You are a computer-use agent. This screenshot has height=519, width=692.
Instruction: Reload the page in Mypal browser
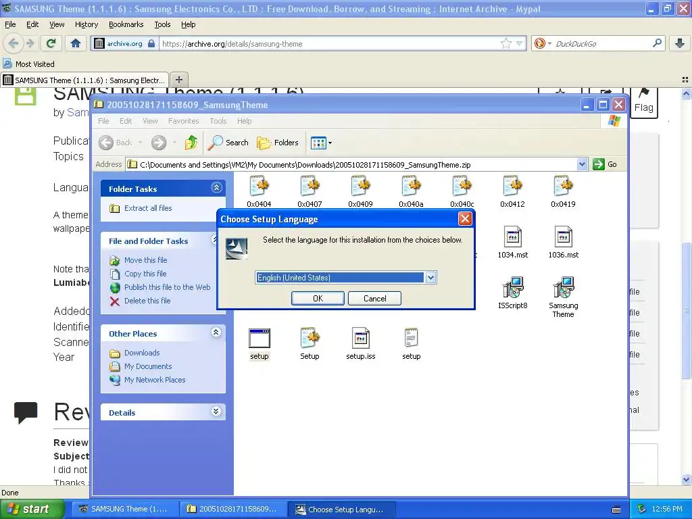51,43
